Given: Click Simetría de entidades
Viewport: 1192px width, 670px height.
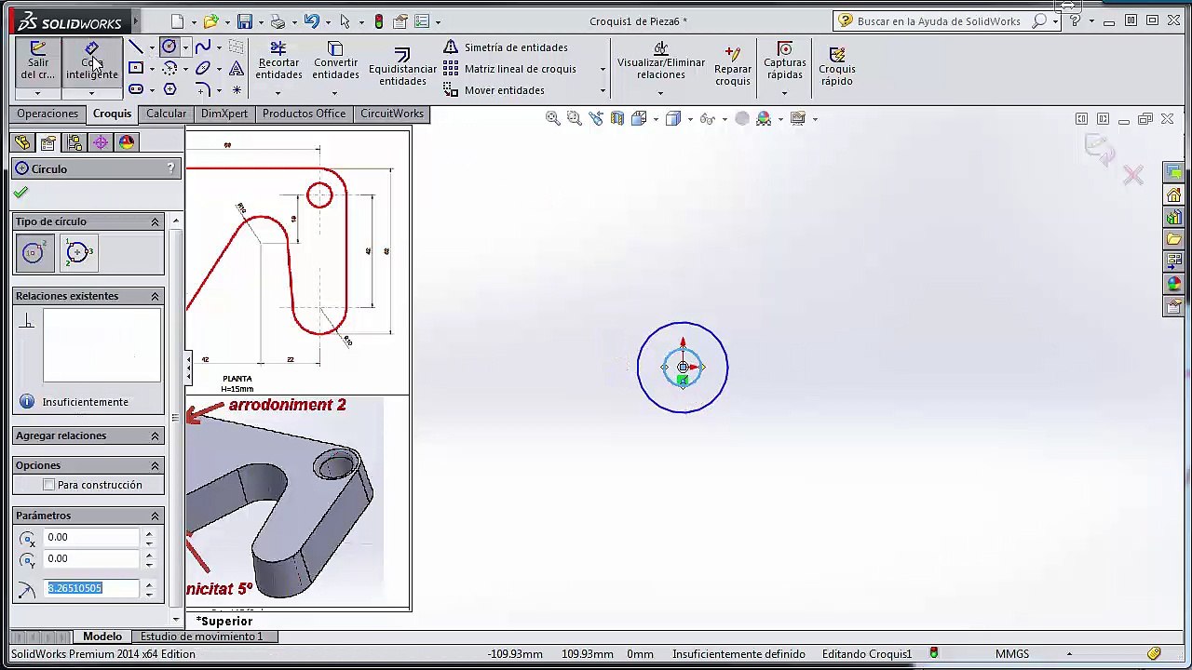Looking at the screenshot, I should (506, 47).
